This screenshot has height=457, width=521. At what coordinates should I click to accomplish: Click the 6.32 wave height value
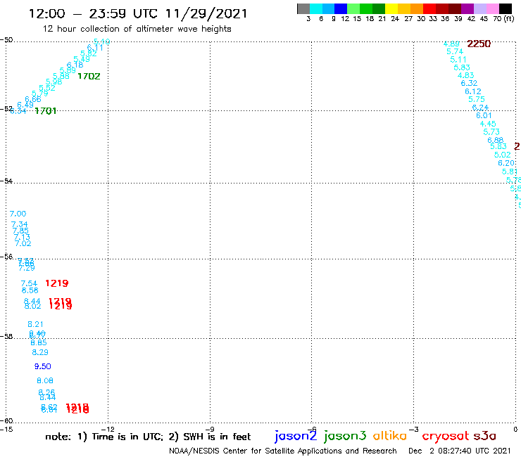click(x=469, y=83)
